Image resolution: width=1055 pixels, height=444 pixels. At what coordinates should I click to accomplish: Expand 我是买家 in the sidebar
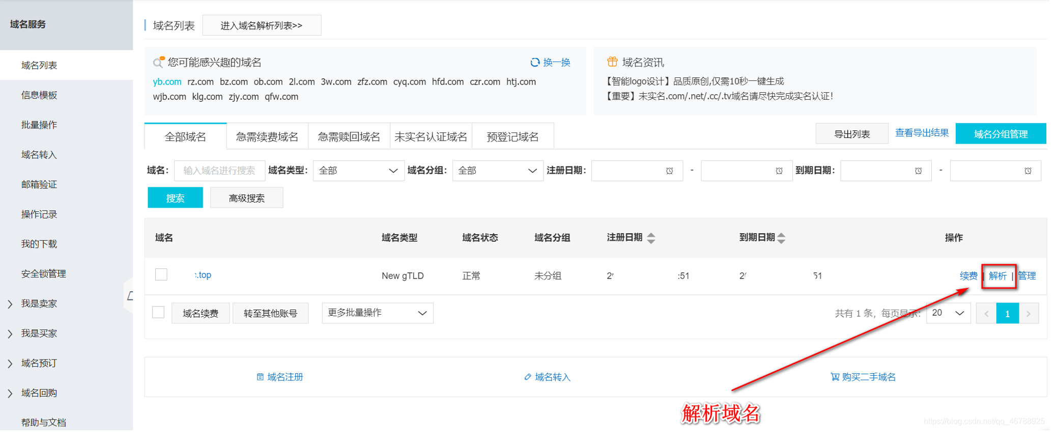tap(10, 334)
